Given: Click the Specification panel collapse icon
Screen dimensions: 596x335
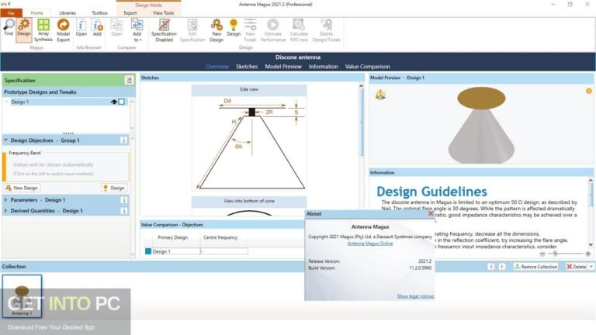Looking at the screenshot, I should point(130,80).
